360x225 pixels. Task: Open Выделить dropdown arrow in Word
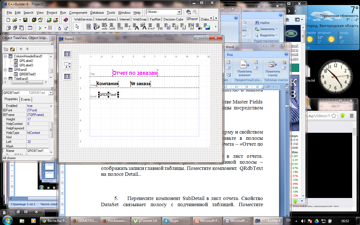[276, 35]
